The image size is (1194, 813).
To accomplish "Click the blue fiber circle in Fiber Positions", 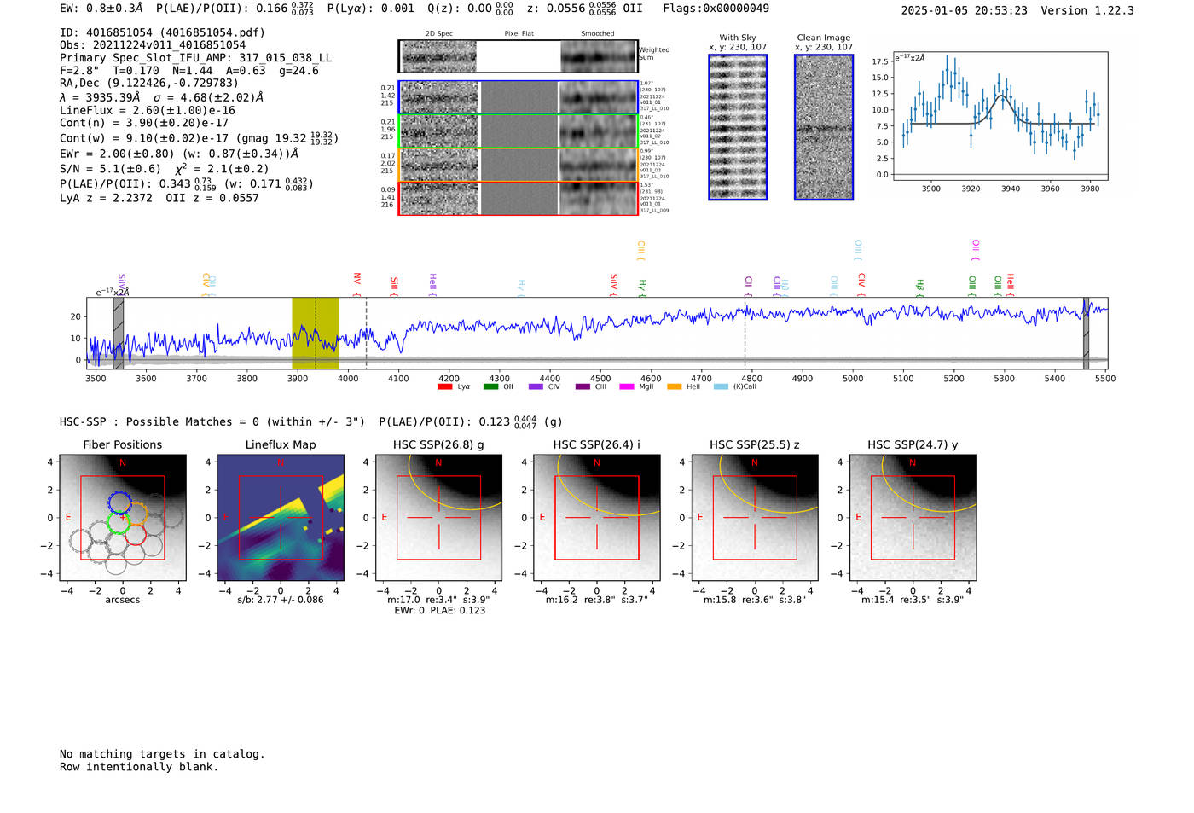I will tap(119, 502).
